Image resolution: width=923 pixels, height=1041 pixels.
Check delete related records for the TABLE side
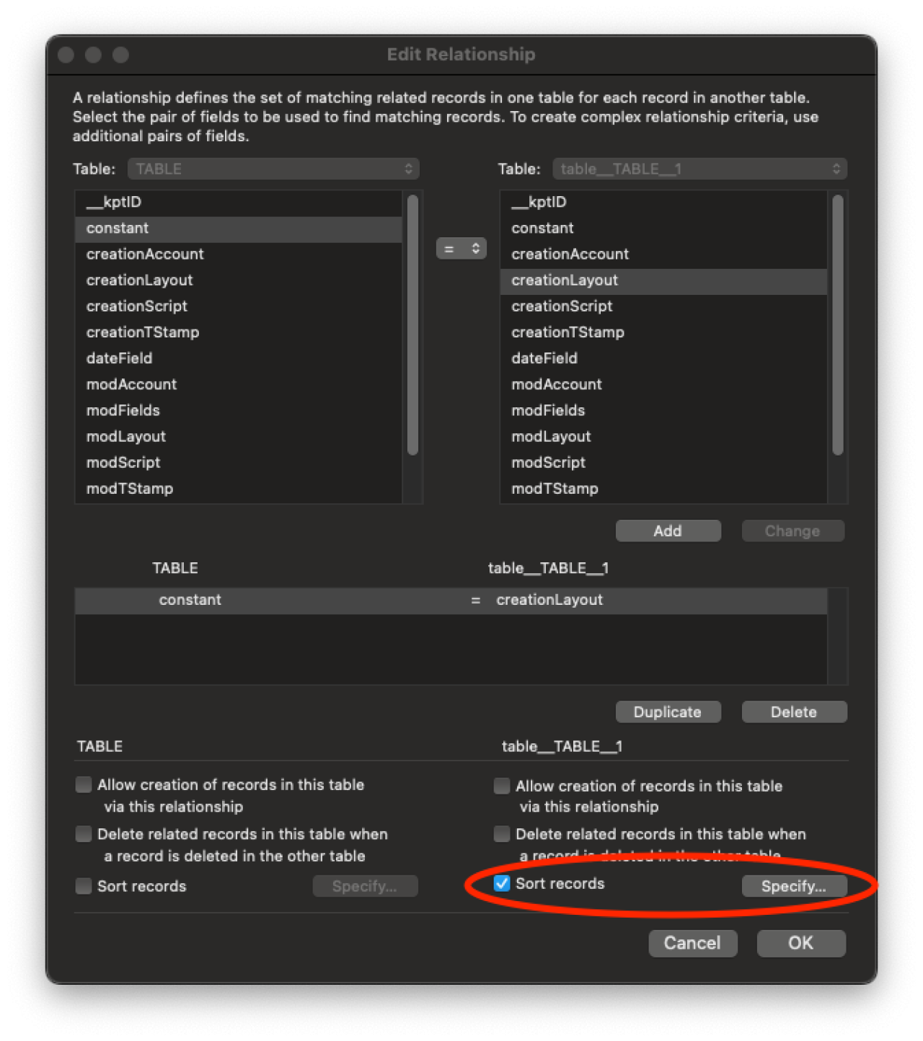tap(83, 834)
